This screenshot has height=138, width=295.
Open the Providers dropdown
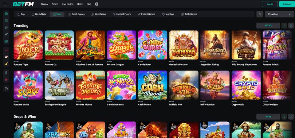pyautogui.click(x=279, y=14)
